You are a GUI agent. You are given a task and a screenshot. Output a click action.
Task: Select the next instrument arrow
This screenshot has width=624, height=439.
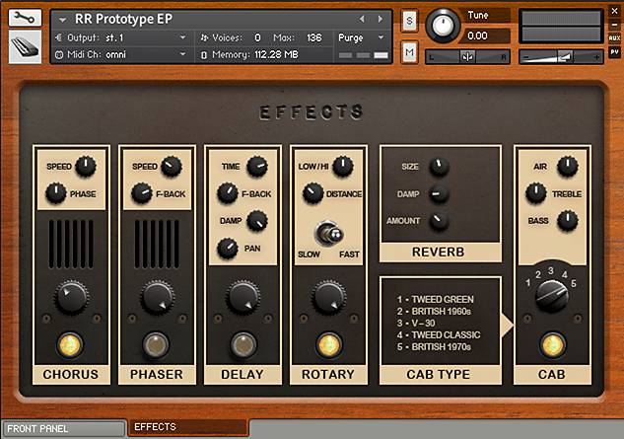381,19
